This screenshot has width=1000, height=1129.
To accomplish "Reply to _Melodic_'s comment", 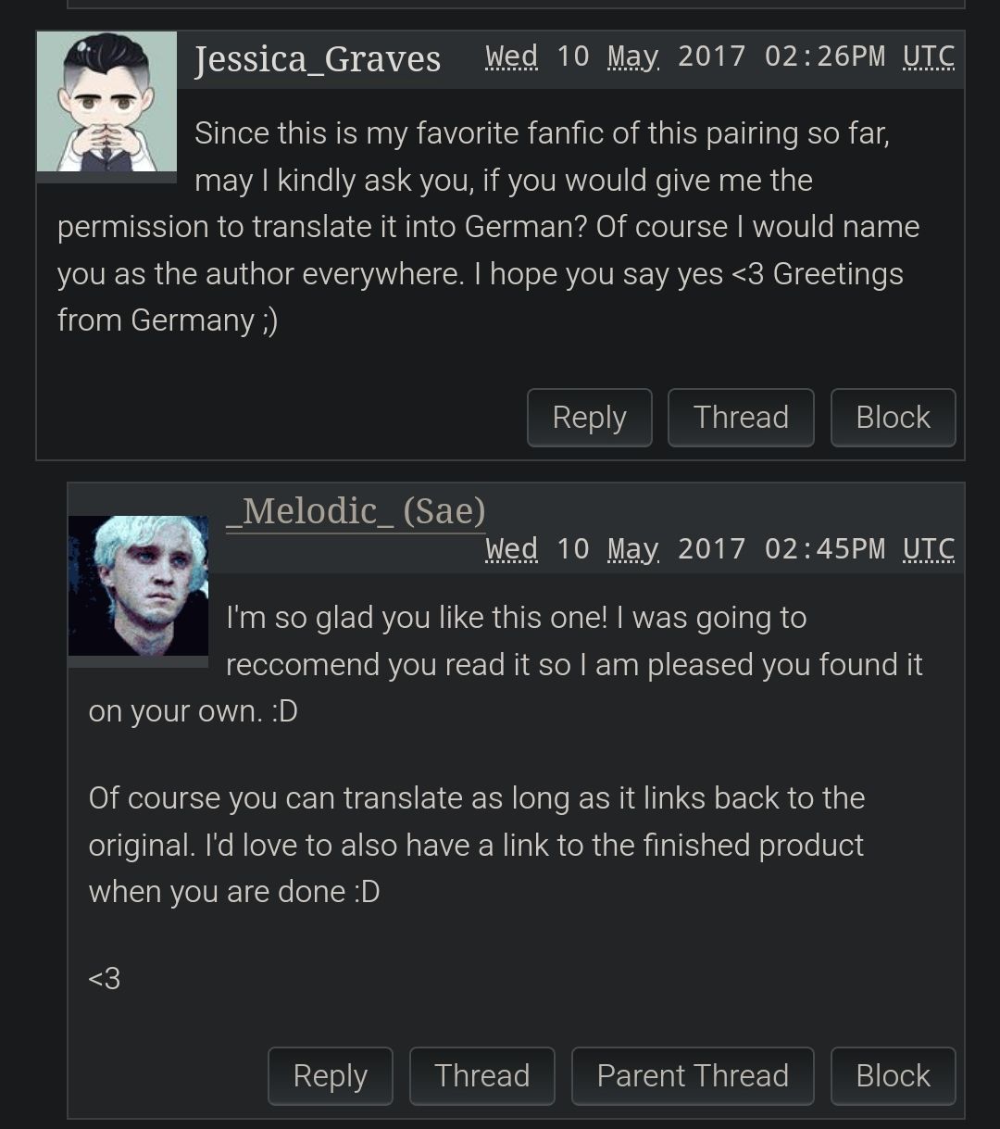I will click(331, 1076).
